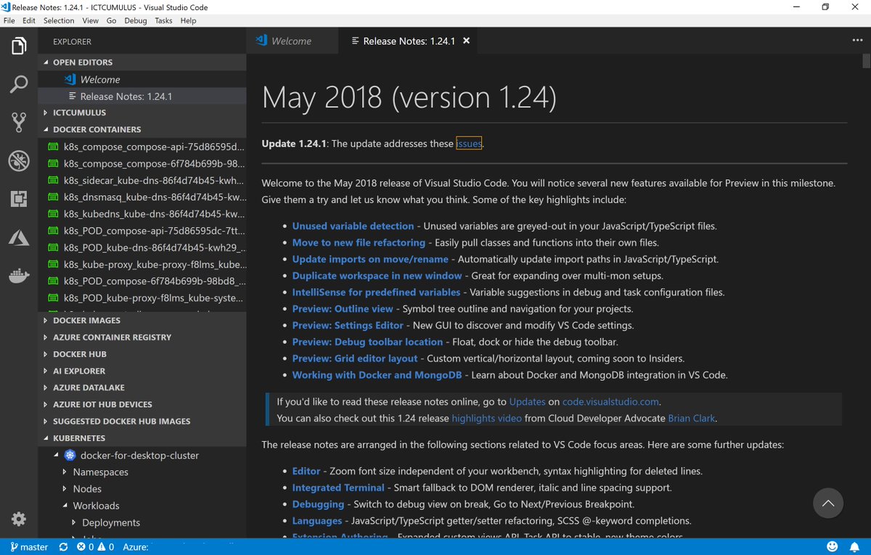This screenshot has height=555, width=871.
Task: Open the 'highlights video' link
Action: pos(486,418)
